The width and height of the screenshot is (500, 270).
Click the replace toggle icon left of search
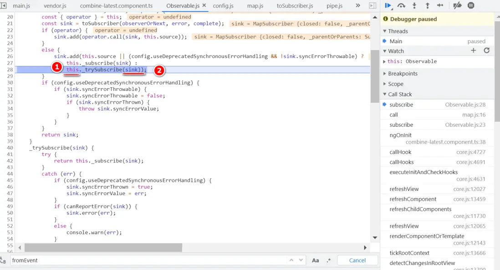click(x=3, y=260)
